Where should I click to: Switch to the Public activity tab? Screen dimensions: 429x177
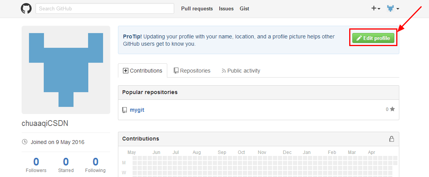(x=241, y=71)
